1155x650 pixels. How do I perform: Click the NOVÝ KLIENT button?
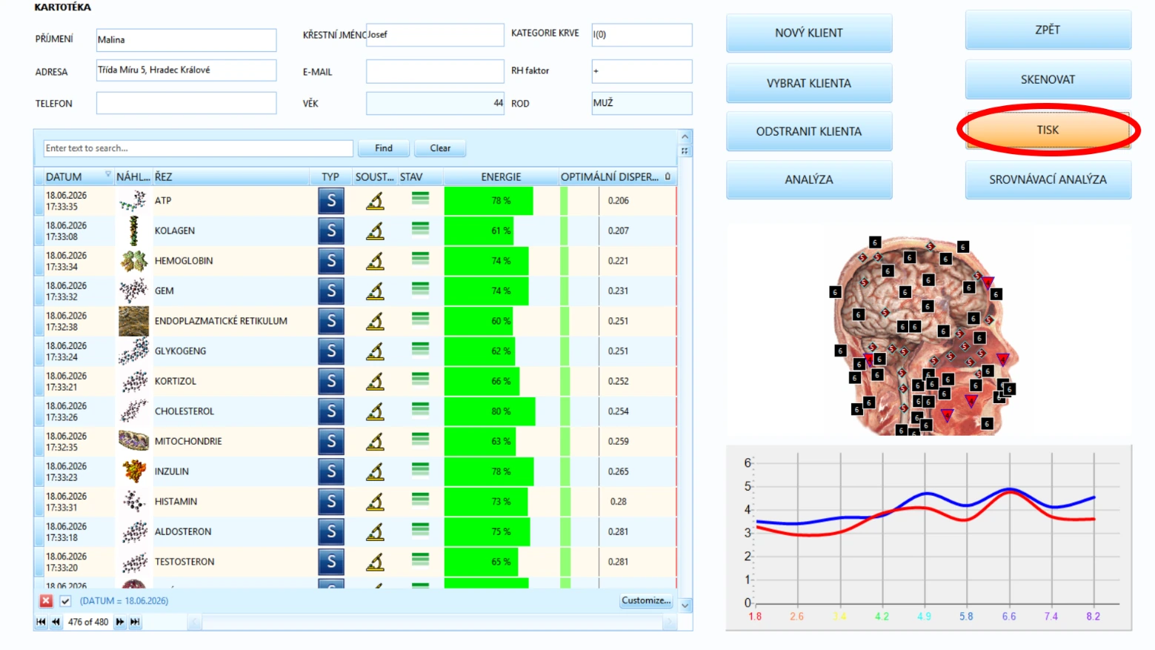(x=809, y=33)
